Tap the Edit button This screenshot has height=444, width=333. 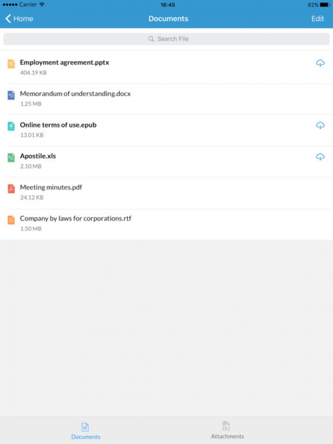317,19
